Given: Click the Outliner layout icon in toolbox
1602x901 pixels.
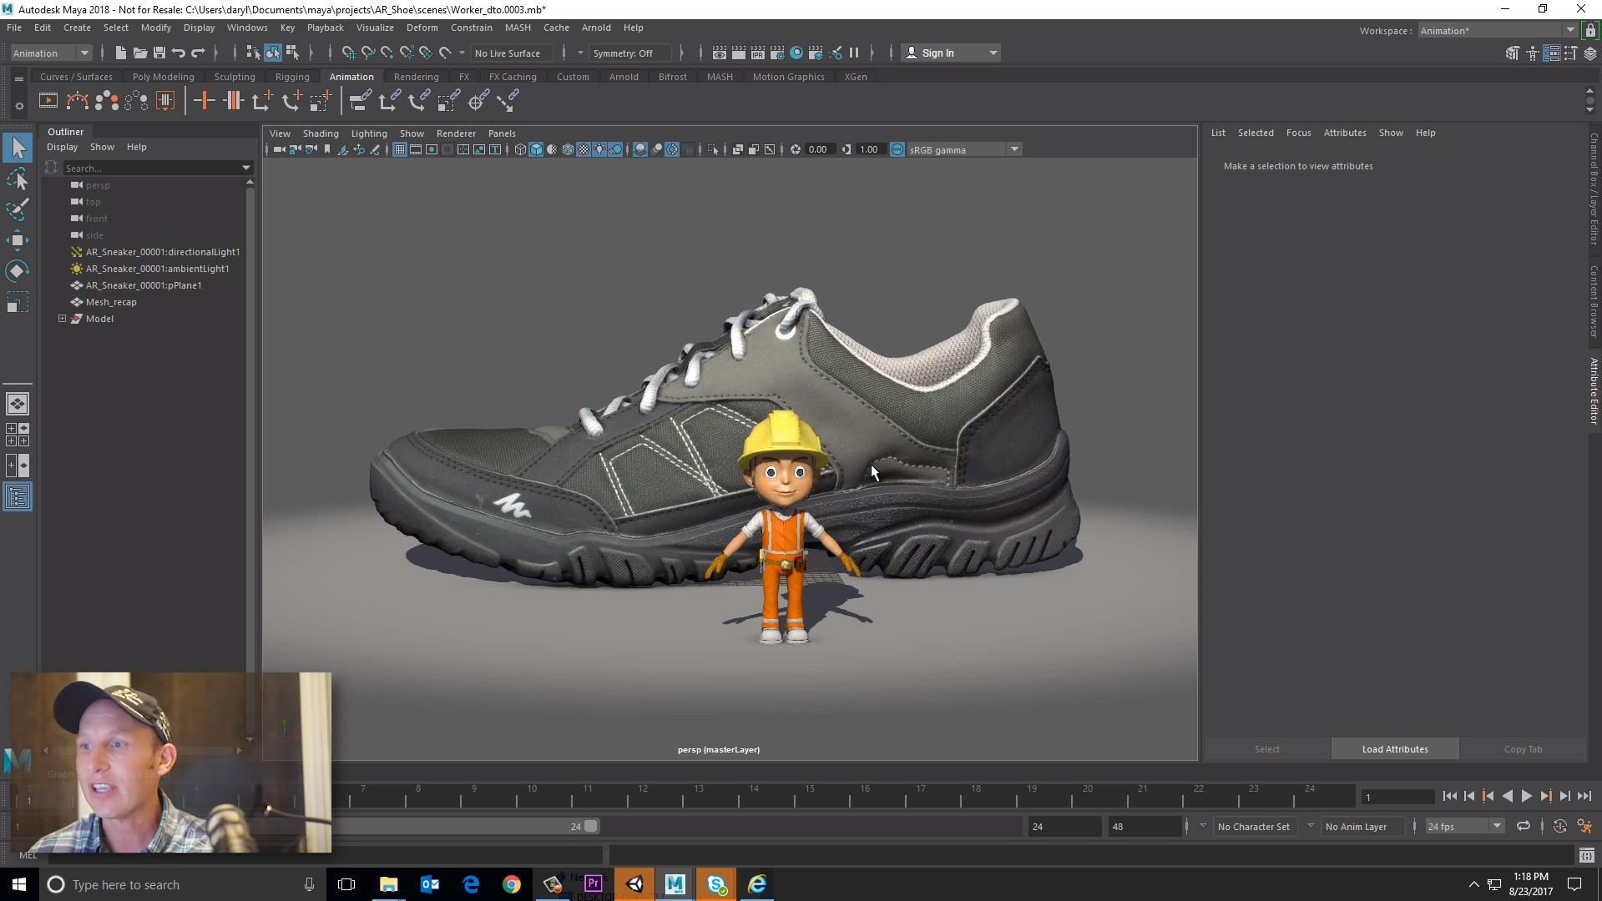Looking at the screenshot, I should (18, 497).
